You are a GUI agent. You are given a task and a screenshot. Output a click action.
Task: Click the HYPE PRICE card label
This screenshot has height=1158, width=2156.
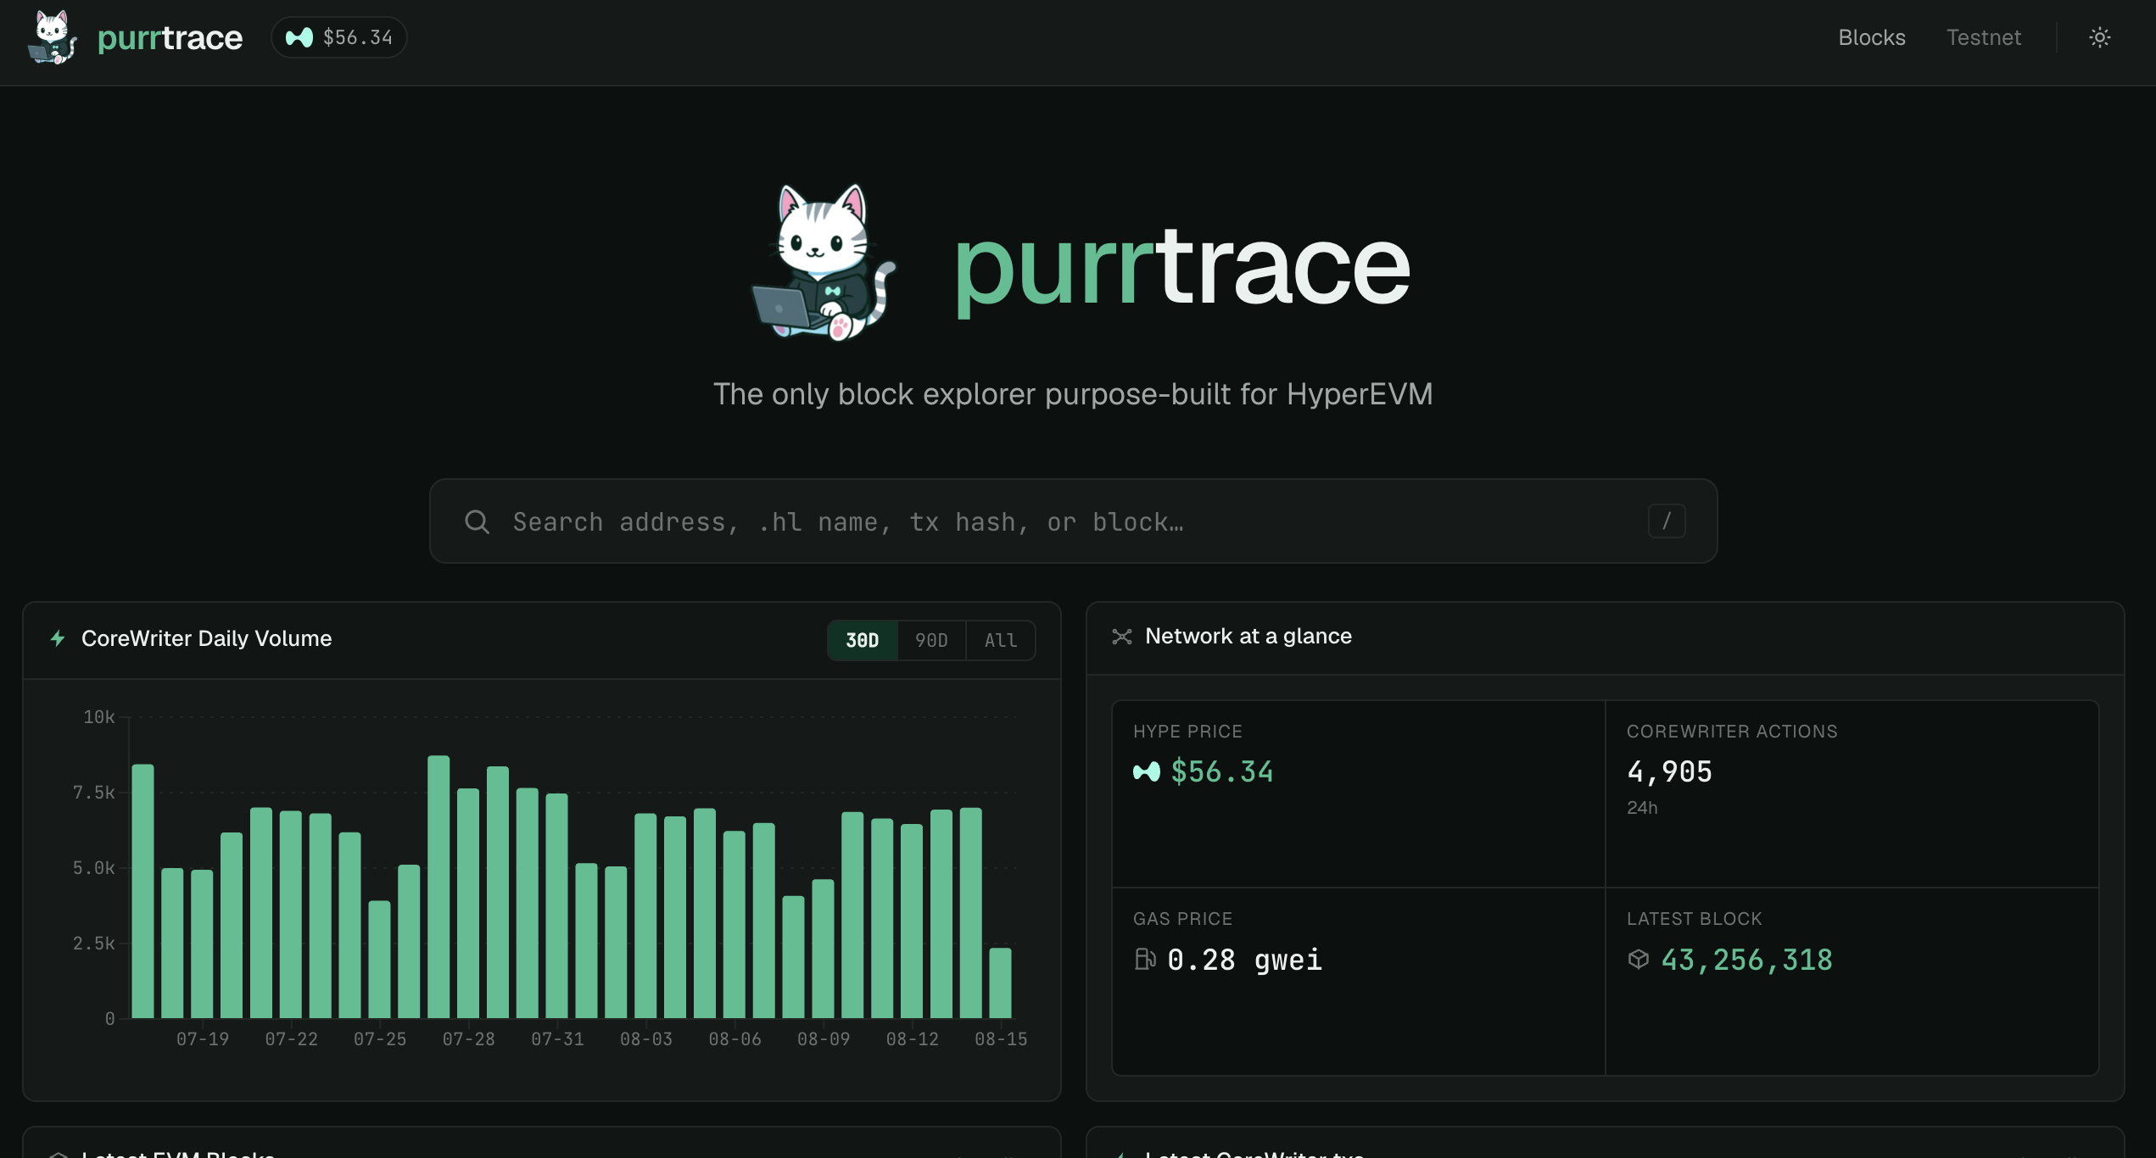click(x=1187, y=732)
